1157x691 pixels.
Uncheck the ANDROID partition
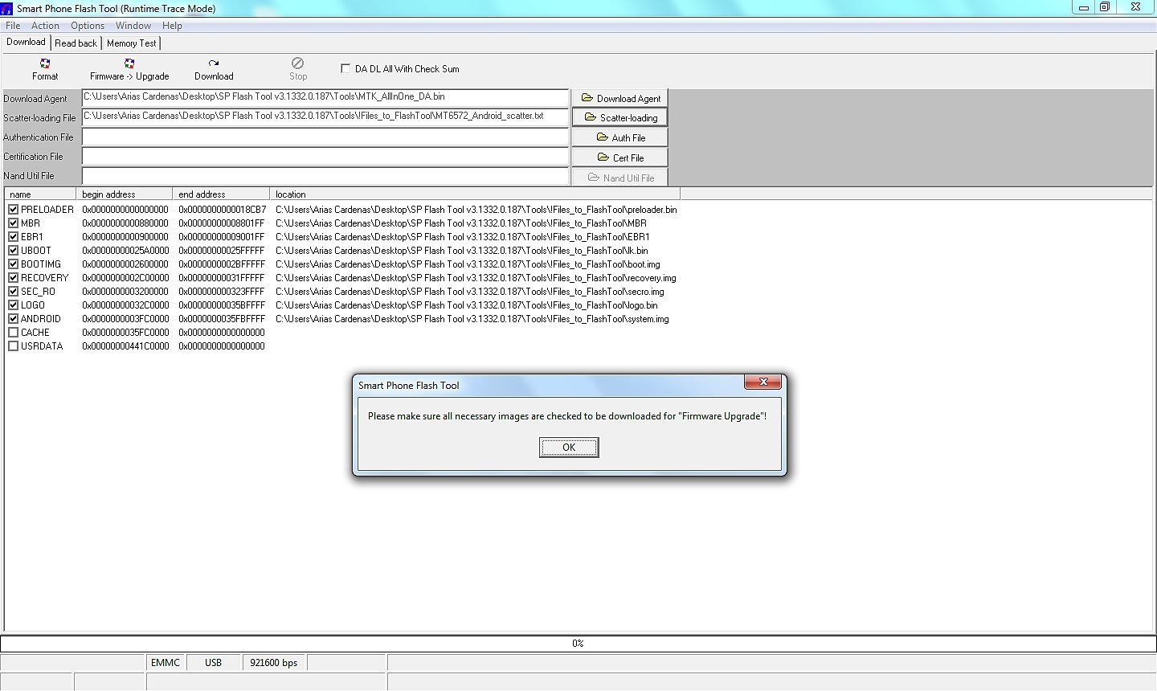(x=13, y=319)
